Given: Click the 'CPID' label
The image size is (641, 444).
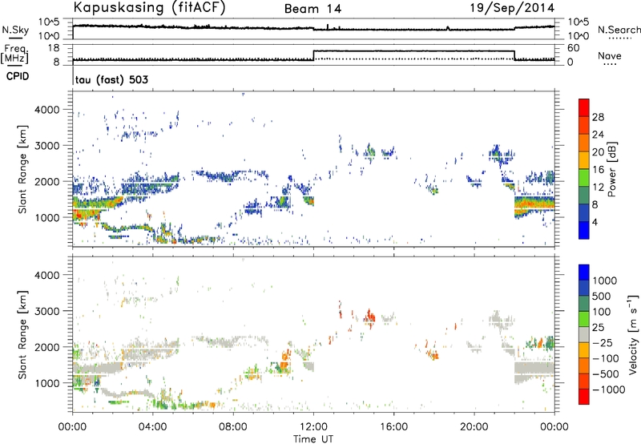Looking at the screenshot, I should [18, 76].
